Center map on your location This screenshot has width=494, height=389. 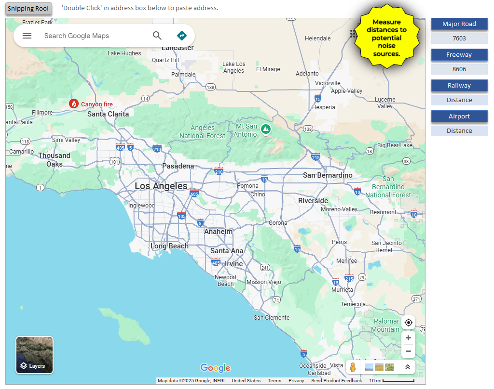coord(408,323)
